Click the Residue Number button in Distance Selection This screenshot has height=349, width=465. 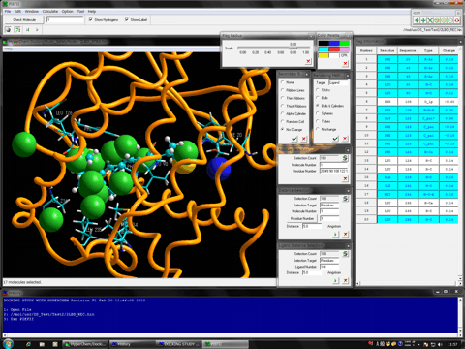pyautogui.click(x=302, y=219)
